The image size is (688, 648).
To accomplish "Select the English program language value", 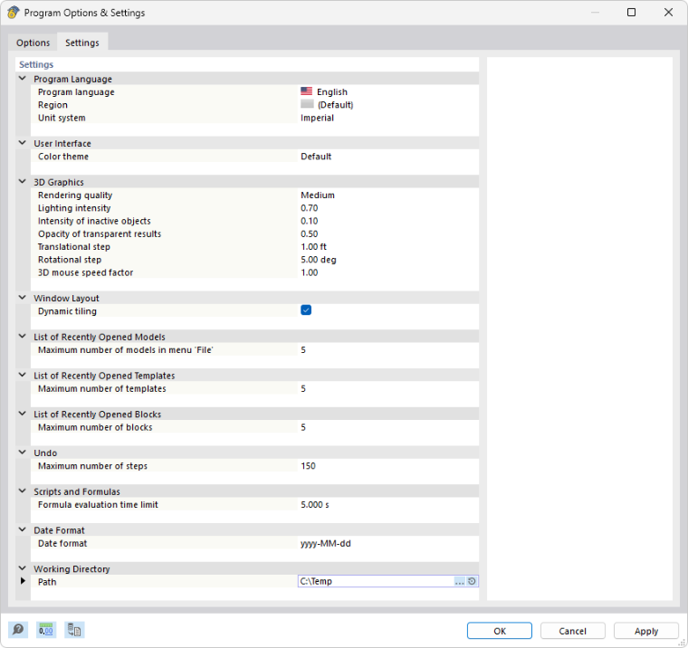I will (332, 91).
